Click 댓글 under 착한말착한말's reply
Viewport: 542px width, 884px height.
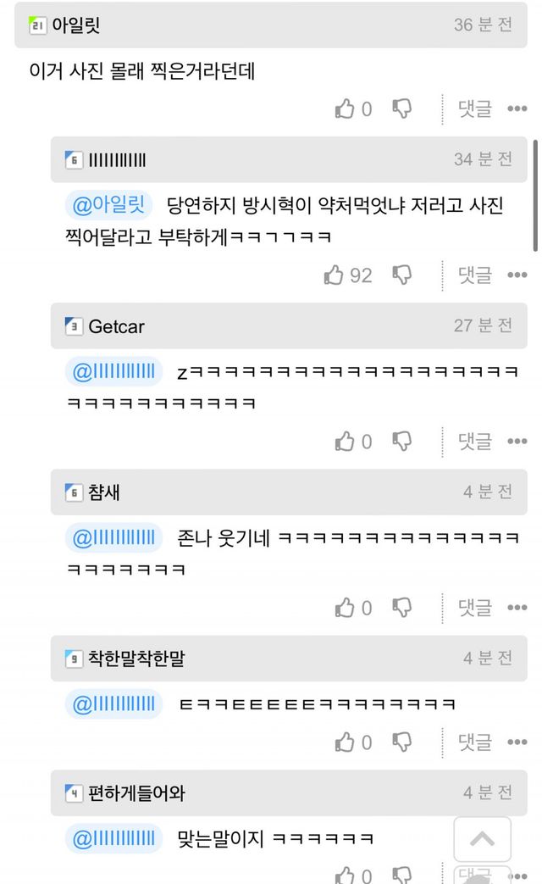[475, 742]
